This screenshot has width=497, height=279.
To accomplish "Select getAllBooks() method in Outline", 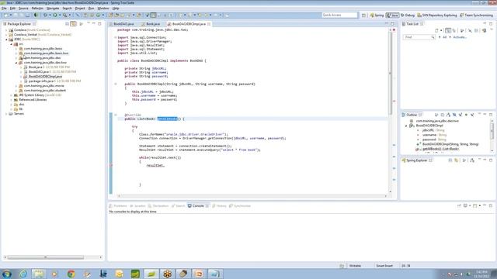I will click(440, 149).
